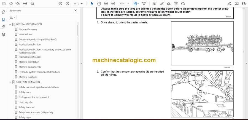Print the document
Viewport: 248px width, 120px height.
[25, 4]
